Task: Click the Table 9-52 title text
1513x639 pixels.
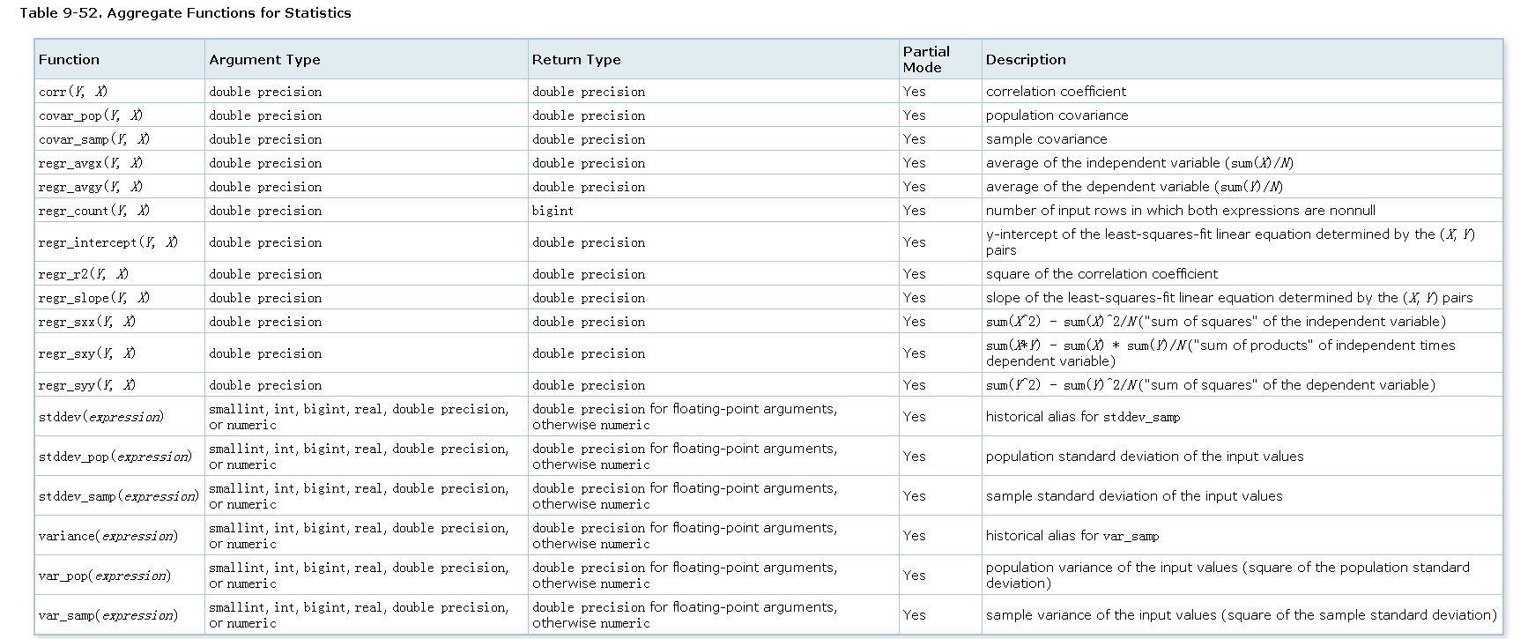Action: pos(185,13)
